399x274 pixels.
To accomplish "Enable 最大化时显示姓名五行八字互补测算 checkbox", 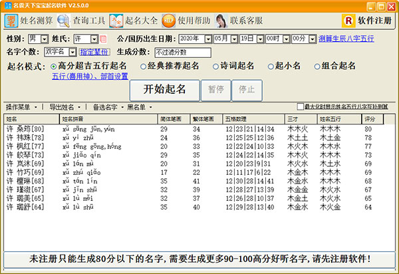I will (x=300, y=107).
